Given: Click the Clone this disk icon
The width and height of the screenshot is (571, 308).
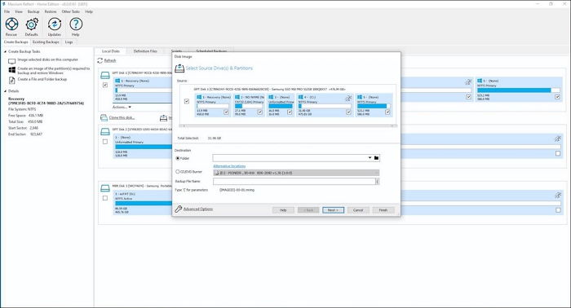Looking at the screenshot, I should tap(104, 117).
